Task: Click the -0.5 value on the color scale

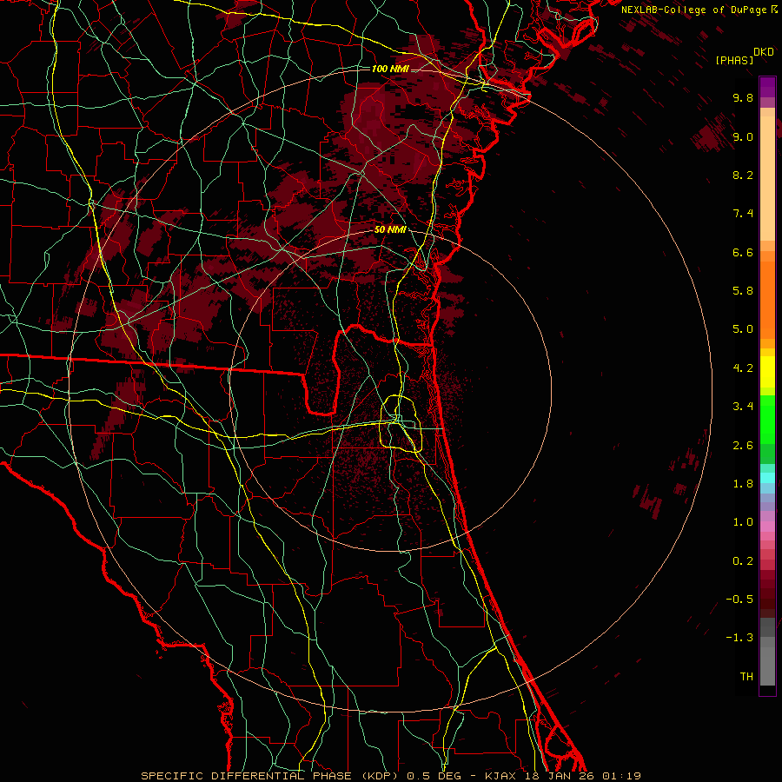Action: point(739,600)
